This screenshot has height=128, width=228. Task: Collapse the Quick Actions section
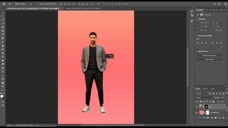197,51
